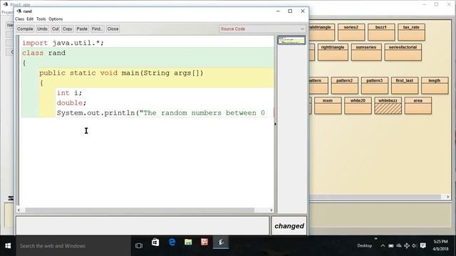Click the Close button in the editor toolbar
The width and height of the screenshot is (456, 256).
pyautogui.click(x=113, y=28)
